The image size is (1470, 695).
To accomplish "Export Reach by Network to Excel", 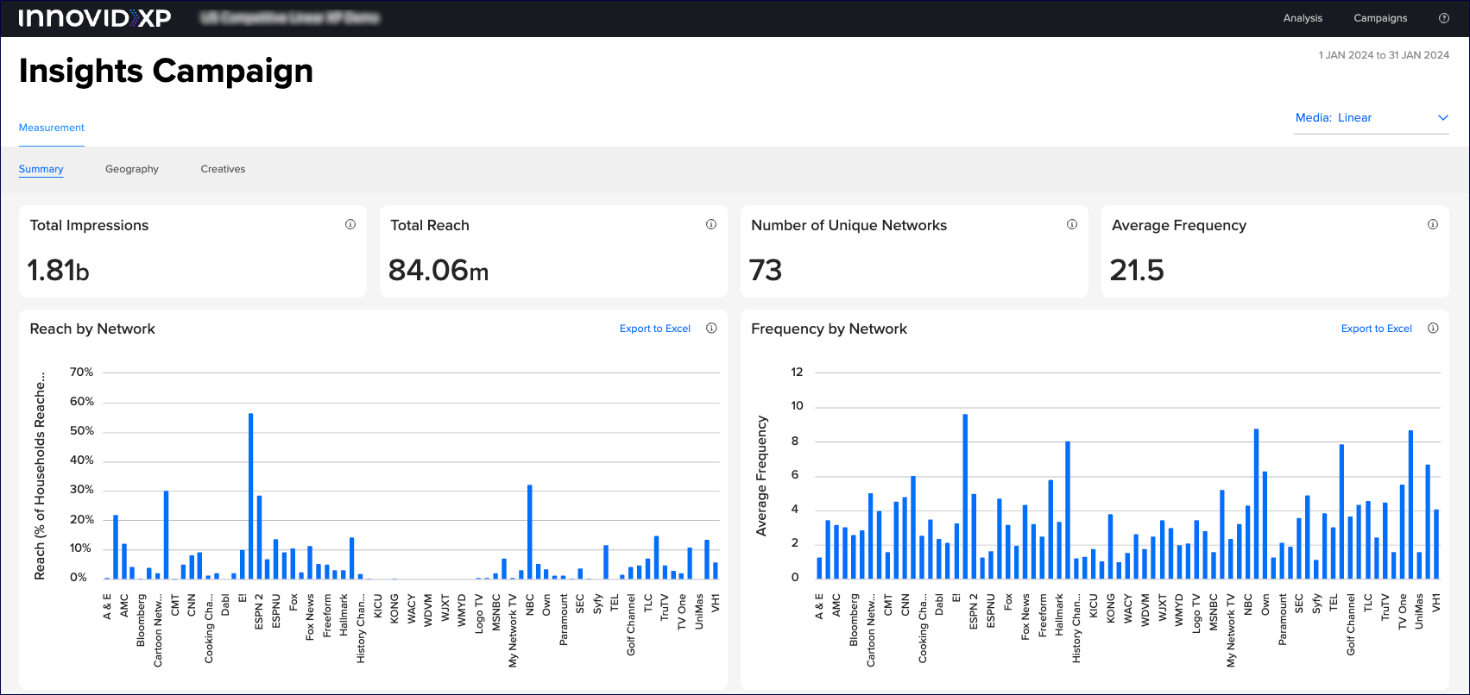I will [x=654, y=329].
